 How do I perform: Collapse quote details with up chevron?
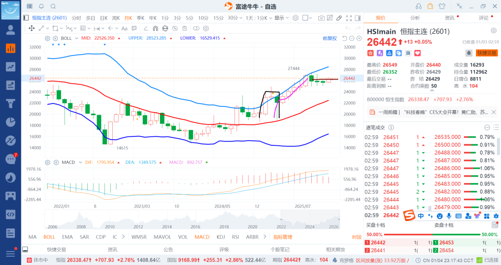[432, 91]
